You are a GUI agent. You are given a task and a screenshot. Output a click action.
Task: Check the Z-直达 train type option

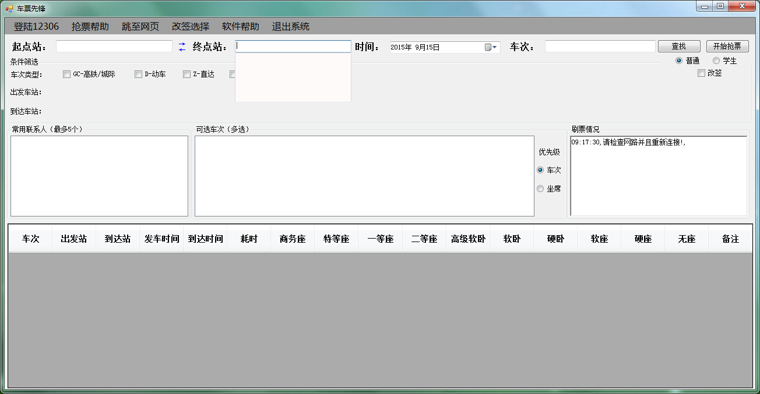pos(187,74)
